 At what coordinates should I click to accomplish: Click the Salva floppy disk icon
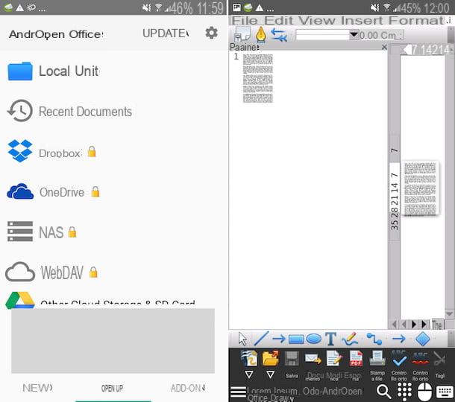(x=292, y=359)
